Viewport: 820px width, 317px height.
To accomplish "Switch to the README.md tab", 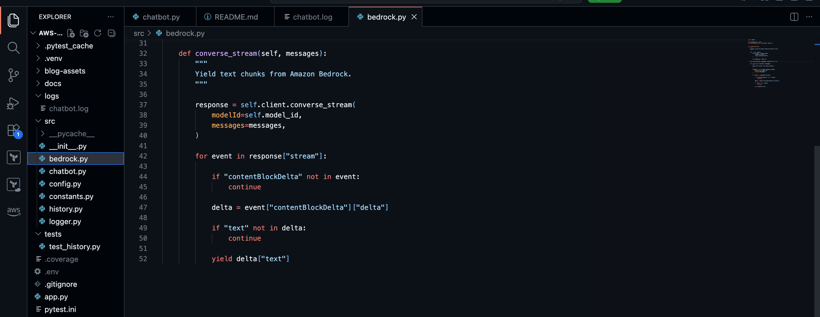I will [x=235, y=17].
